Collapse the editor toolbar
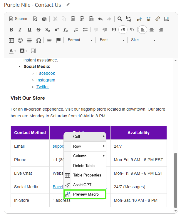The width and height of the screenshot is (181, 215). tap(173, 52)
